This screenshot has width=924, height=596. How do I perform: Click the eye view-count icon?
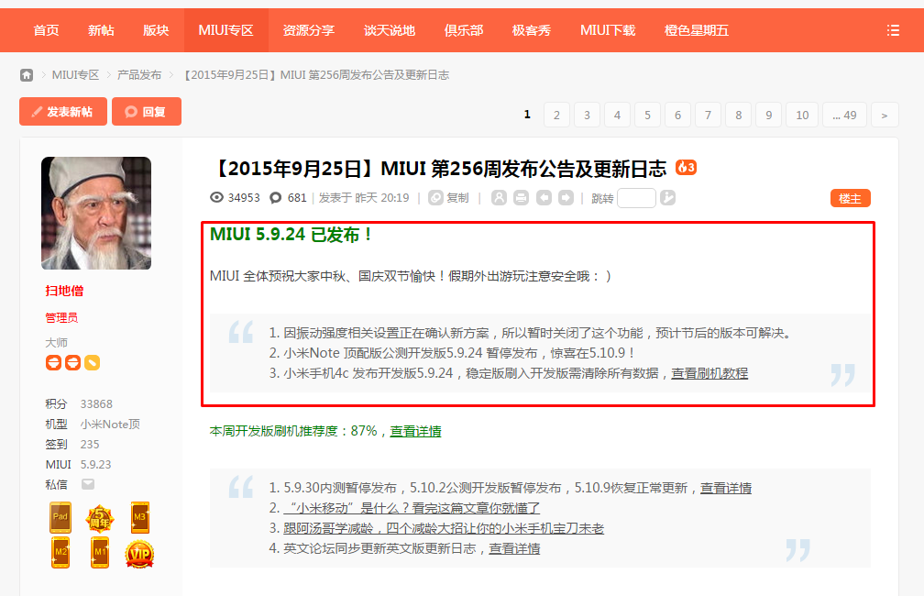click(217, 197)
